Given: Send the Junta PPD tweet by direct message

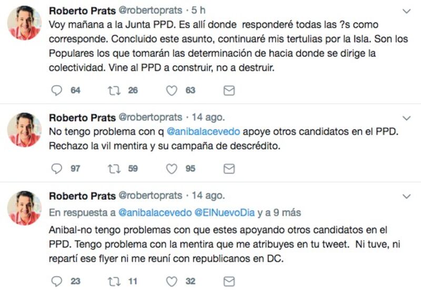Looking at the screenshot, I should click(229, 91).
